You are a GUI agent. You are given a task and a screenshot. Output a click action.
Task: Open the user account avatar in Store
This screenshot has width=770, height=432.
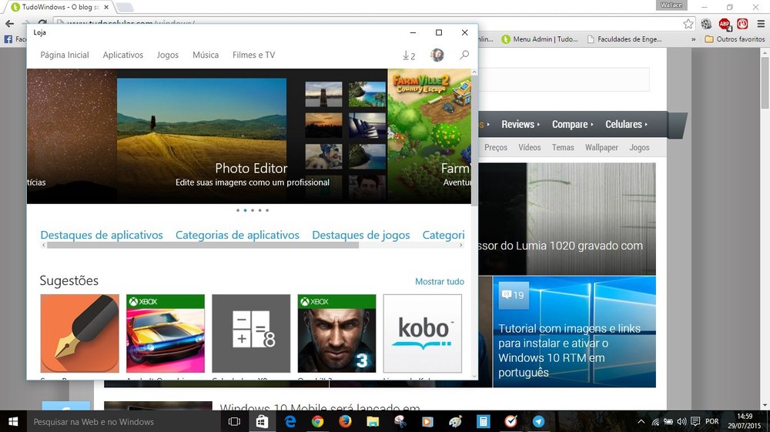click(437, 55)
